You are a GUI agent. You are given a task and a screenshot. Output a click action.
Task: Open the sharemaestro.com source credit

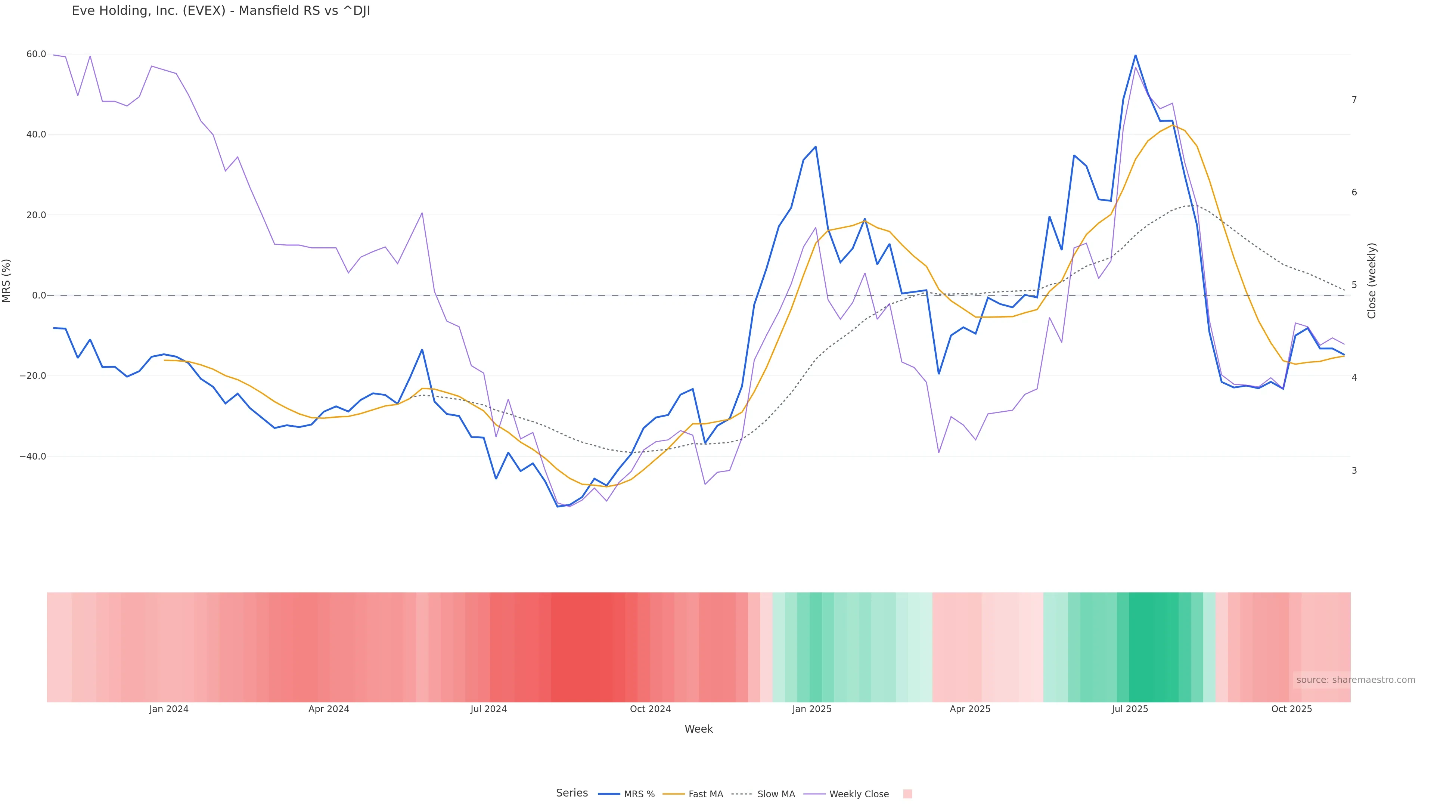[x=1356, y=680]
